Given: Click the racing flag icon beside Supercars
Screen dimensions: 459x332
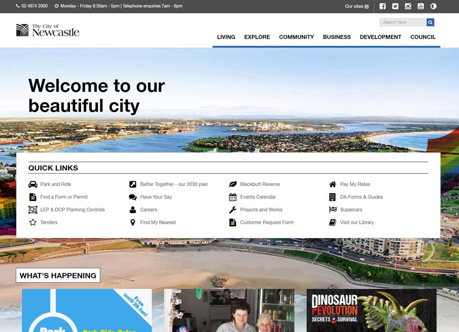Looking at the screenshot, I should coord(332,209).
